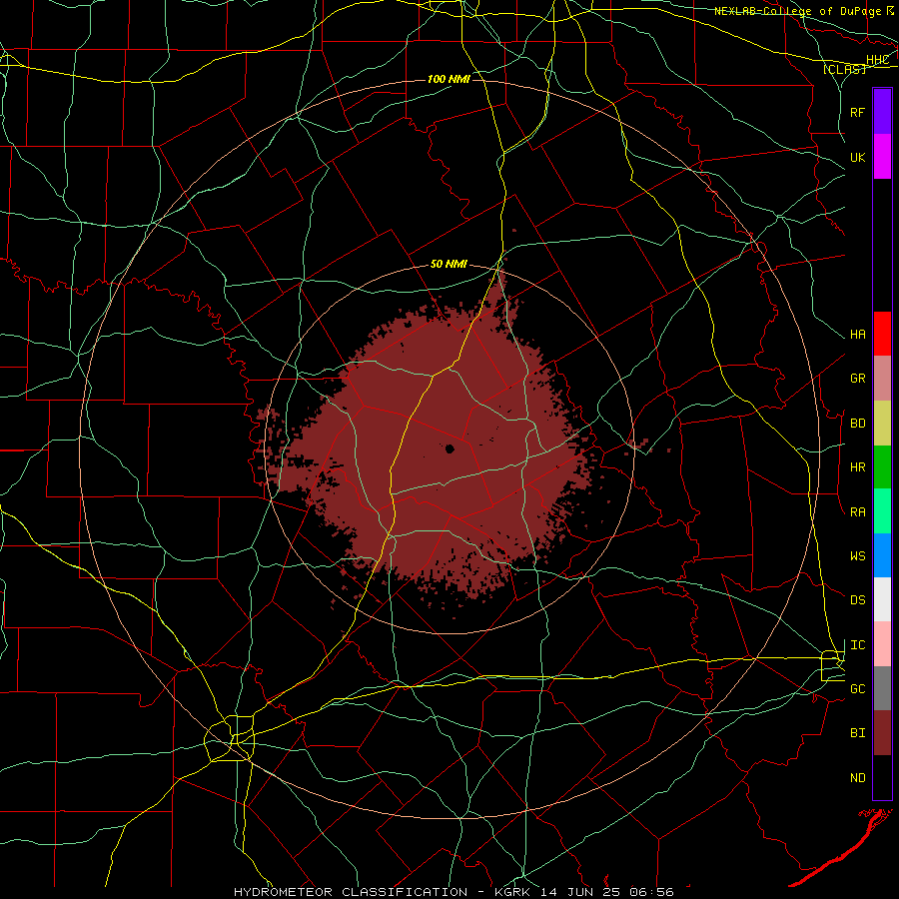The width and height of the screenshot is (899, 899).
Task: Click the DS white legend swatch
Action: point(882,599)
